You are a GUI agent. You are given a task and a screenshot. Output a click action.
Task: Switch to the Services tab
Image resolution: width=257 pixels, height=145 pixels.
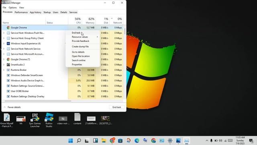point(73,12)
